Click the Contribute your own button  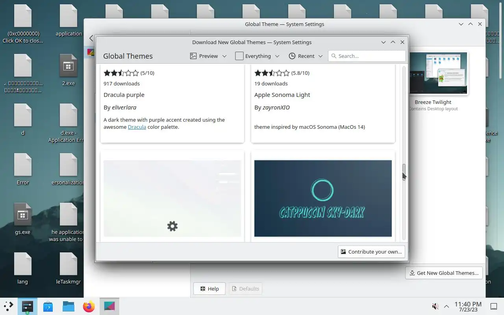371,252
